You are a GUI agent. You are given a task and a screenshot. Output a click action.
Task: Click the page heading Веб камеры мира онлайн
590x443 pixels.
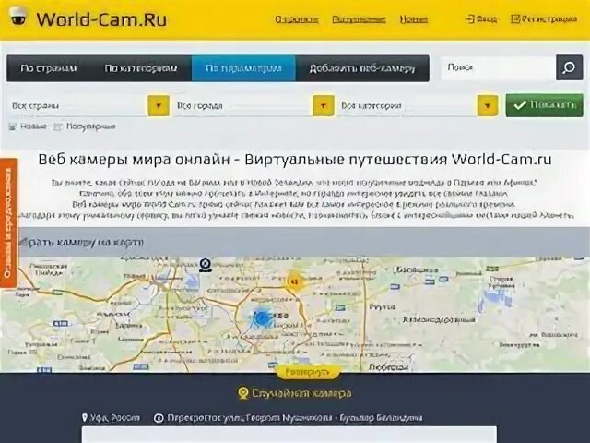[295, 160]
